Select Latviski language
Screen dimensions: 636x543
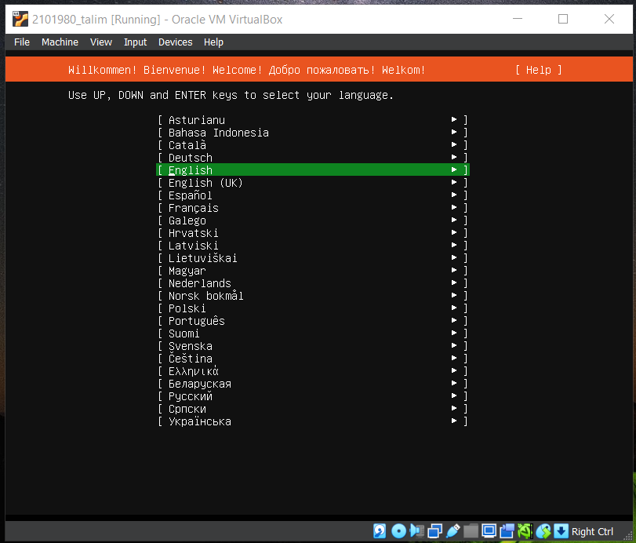pos(313,246)
